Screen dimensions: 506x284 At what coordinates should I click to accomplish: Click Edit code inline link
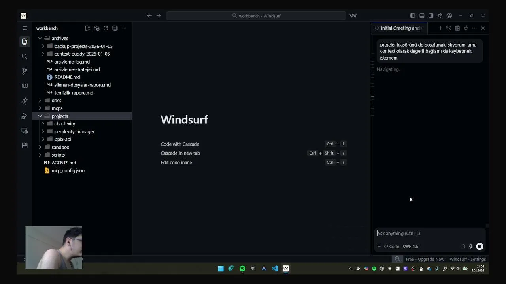pos(176,162)
